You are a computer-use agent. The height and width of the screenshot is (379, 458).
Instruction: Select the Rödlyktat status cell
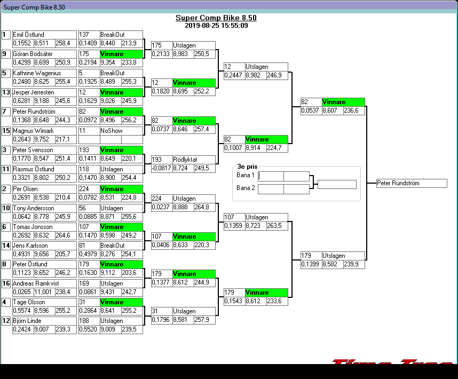tap(194, 160)
